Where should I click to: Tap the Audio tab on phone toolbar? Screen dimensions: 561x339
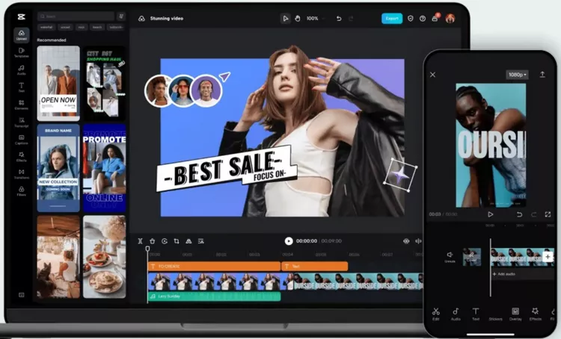click(x=456, y=314)
